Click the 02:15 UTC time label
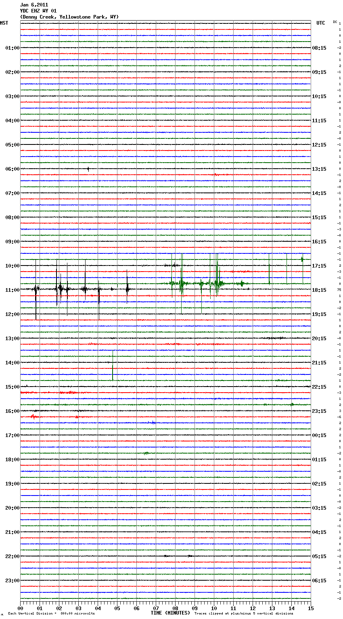The height and width of the screenshot is (619, 343). click(x=319, y=484)
